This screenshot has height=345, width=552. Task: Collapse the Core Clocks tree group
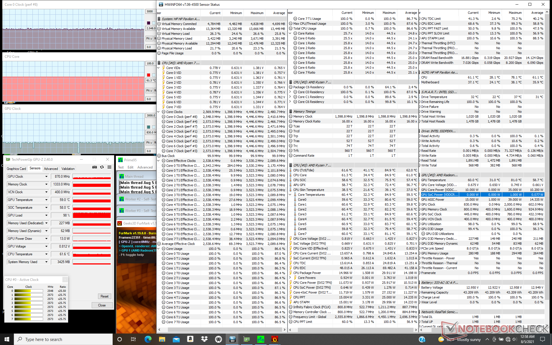click(158, 112)
